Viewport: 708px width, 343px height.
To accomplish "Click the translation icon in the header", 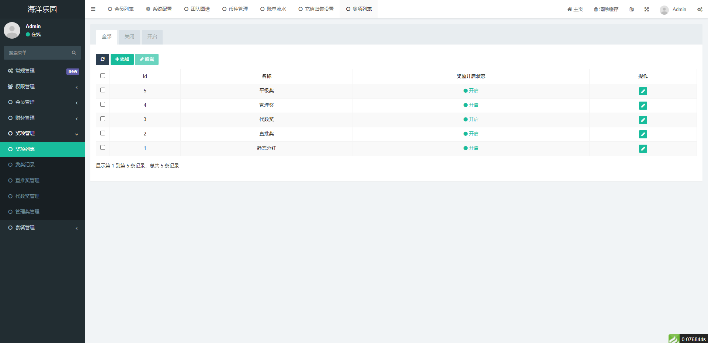I will pyautogui.click(x=632, y=9).
